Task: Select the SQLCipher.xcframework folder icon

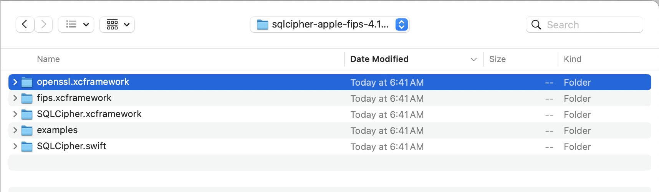Action: (27, 114)
